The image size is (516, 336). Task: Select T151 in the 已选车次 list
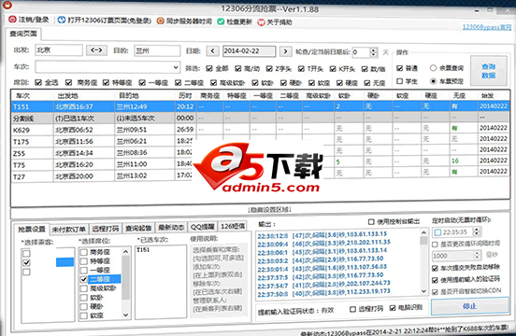tap(143, 250)
